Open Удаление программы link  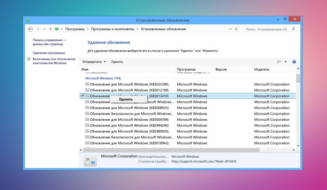[49, 53]
